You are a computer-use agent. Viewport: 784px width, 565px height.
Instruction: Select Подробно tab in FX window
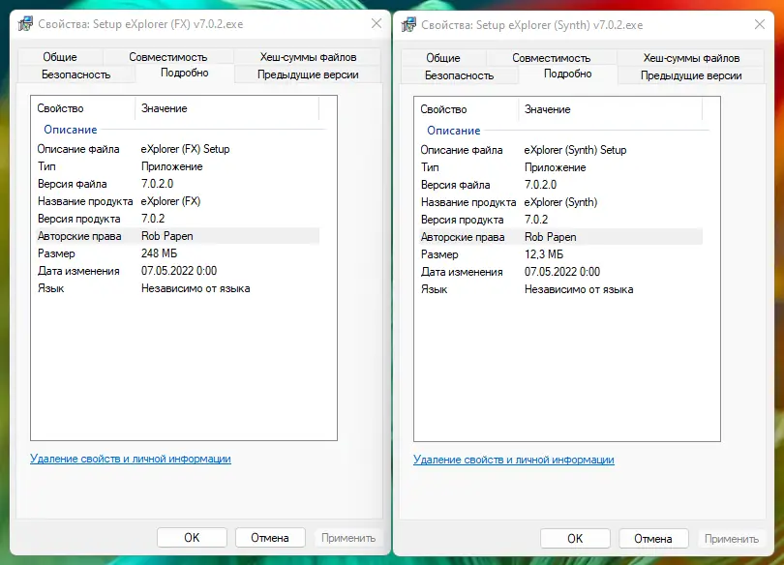tap(185, 73)
